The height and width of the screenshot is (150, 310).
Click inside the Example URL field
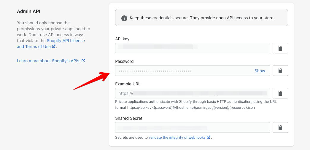tap(192, 93)
